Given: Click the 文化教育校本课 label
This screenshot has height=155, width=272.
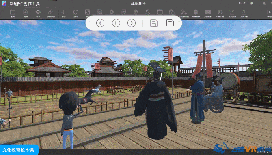Looking at the screenshot, I should pos(18,150).
